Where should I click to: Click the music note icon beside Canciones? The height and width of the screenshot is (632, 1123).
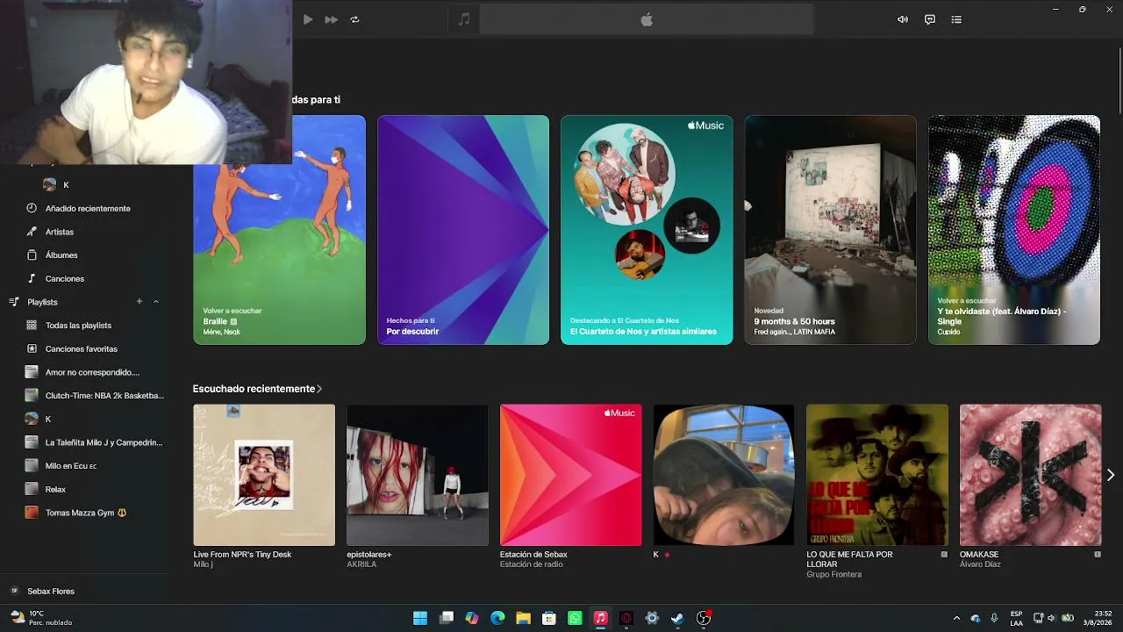[x=32, y=279]
